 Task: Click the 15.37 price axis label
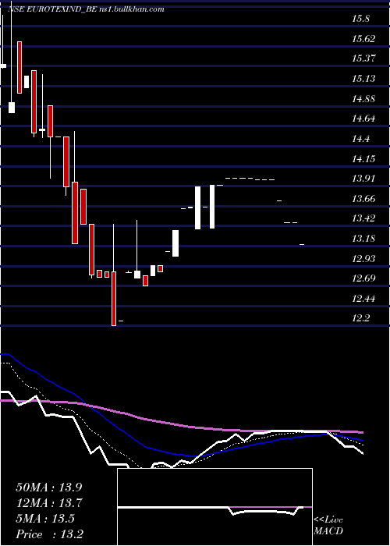coord(364,58)
